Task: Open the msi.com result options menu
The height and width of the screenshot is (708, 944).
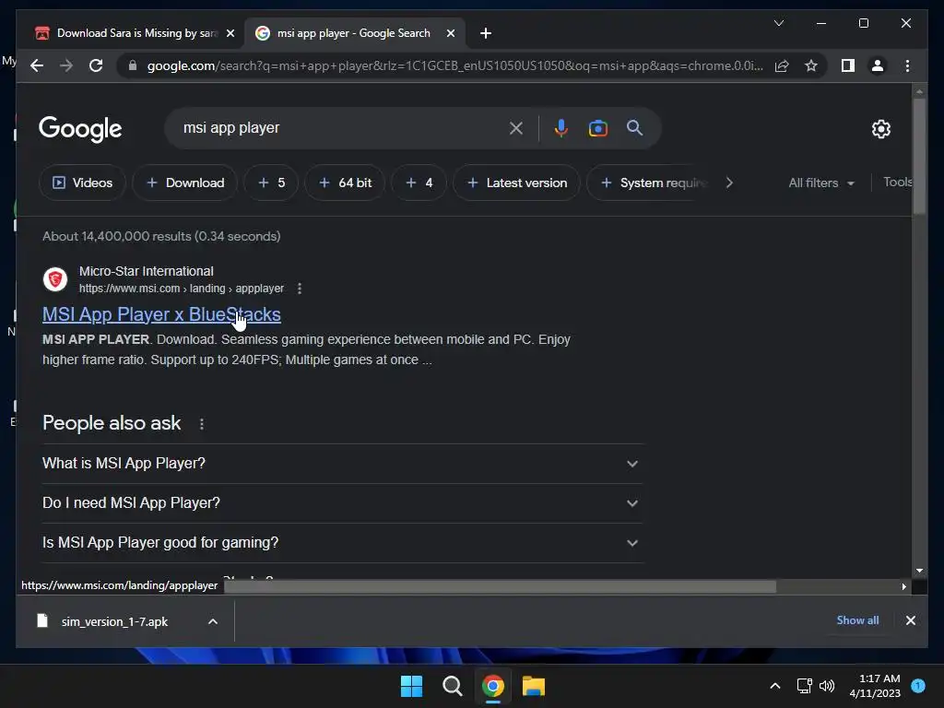Action: tap(300, 289)
